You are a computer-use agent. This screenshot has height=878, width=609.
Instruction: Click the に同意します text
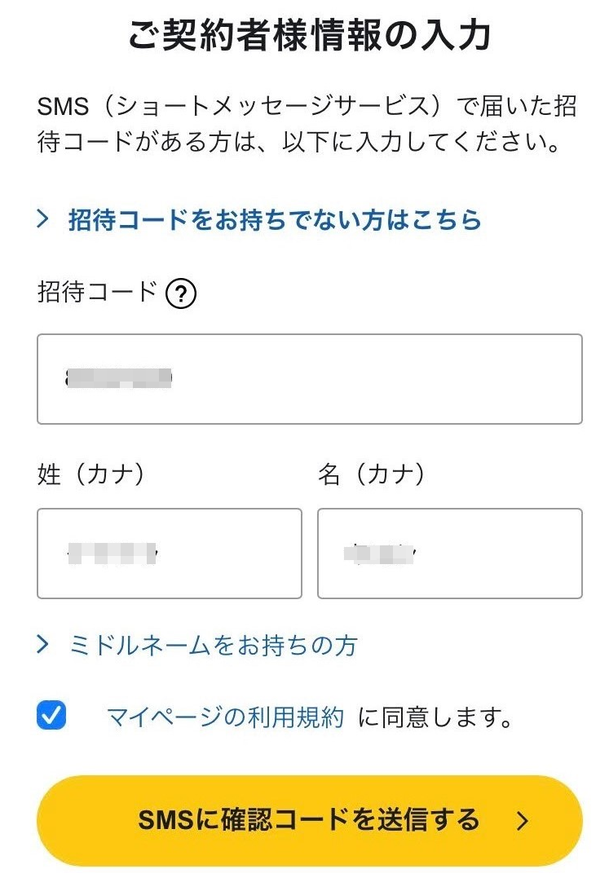click(435, 717)
